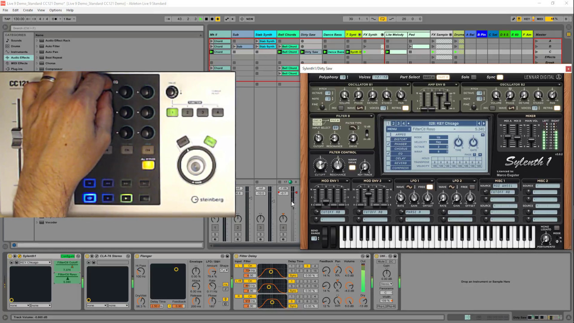Click the Flanger sine LFO Shape selector
574x323 pixels.
224,271
